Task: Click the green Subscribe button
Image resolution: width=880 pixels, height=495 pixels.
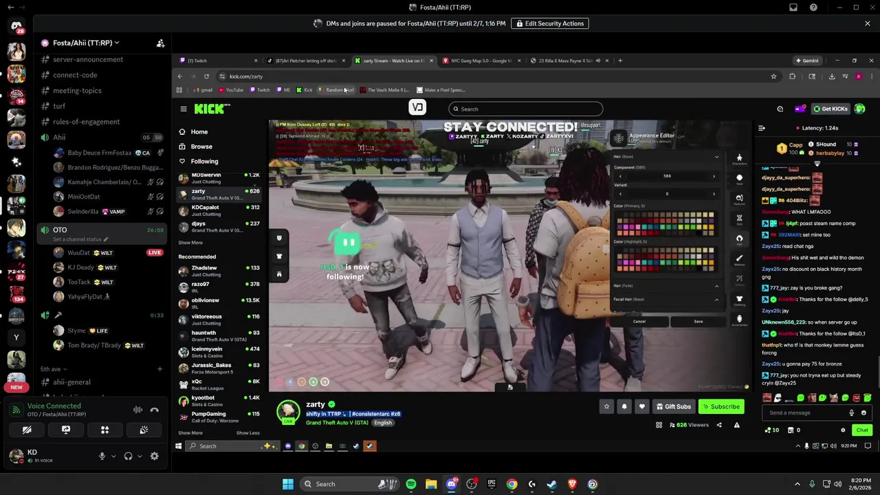Action: point(721,406)
